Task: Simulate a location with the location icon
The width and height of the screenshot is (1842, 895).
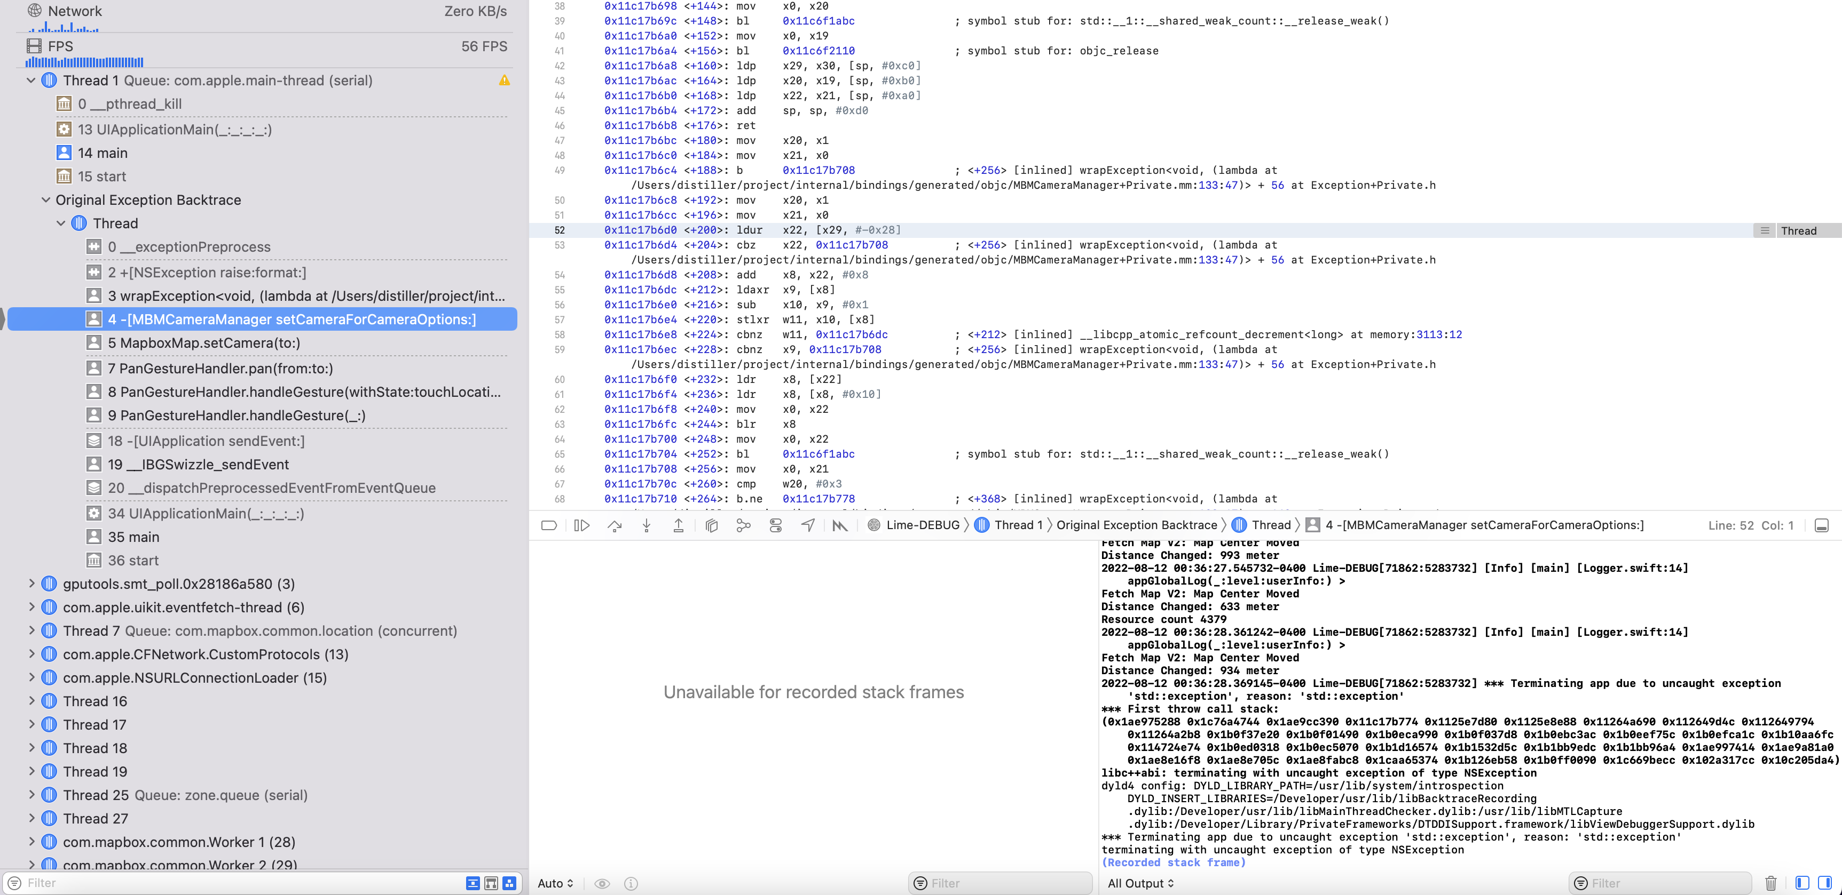Action: [x=807, y=525]
